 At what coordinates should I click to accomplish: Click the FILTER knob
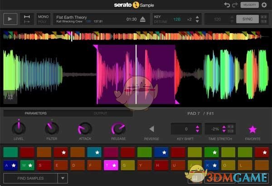(x=52, y=128)
